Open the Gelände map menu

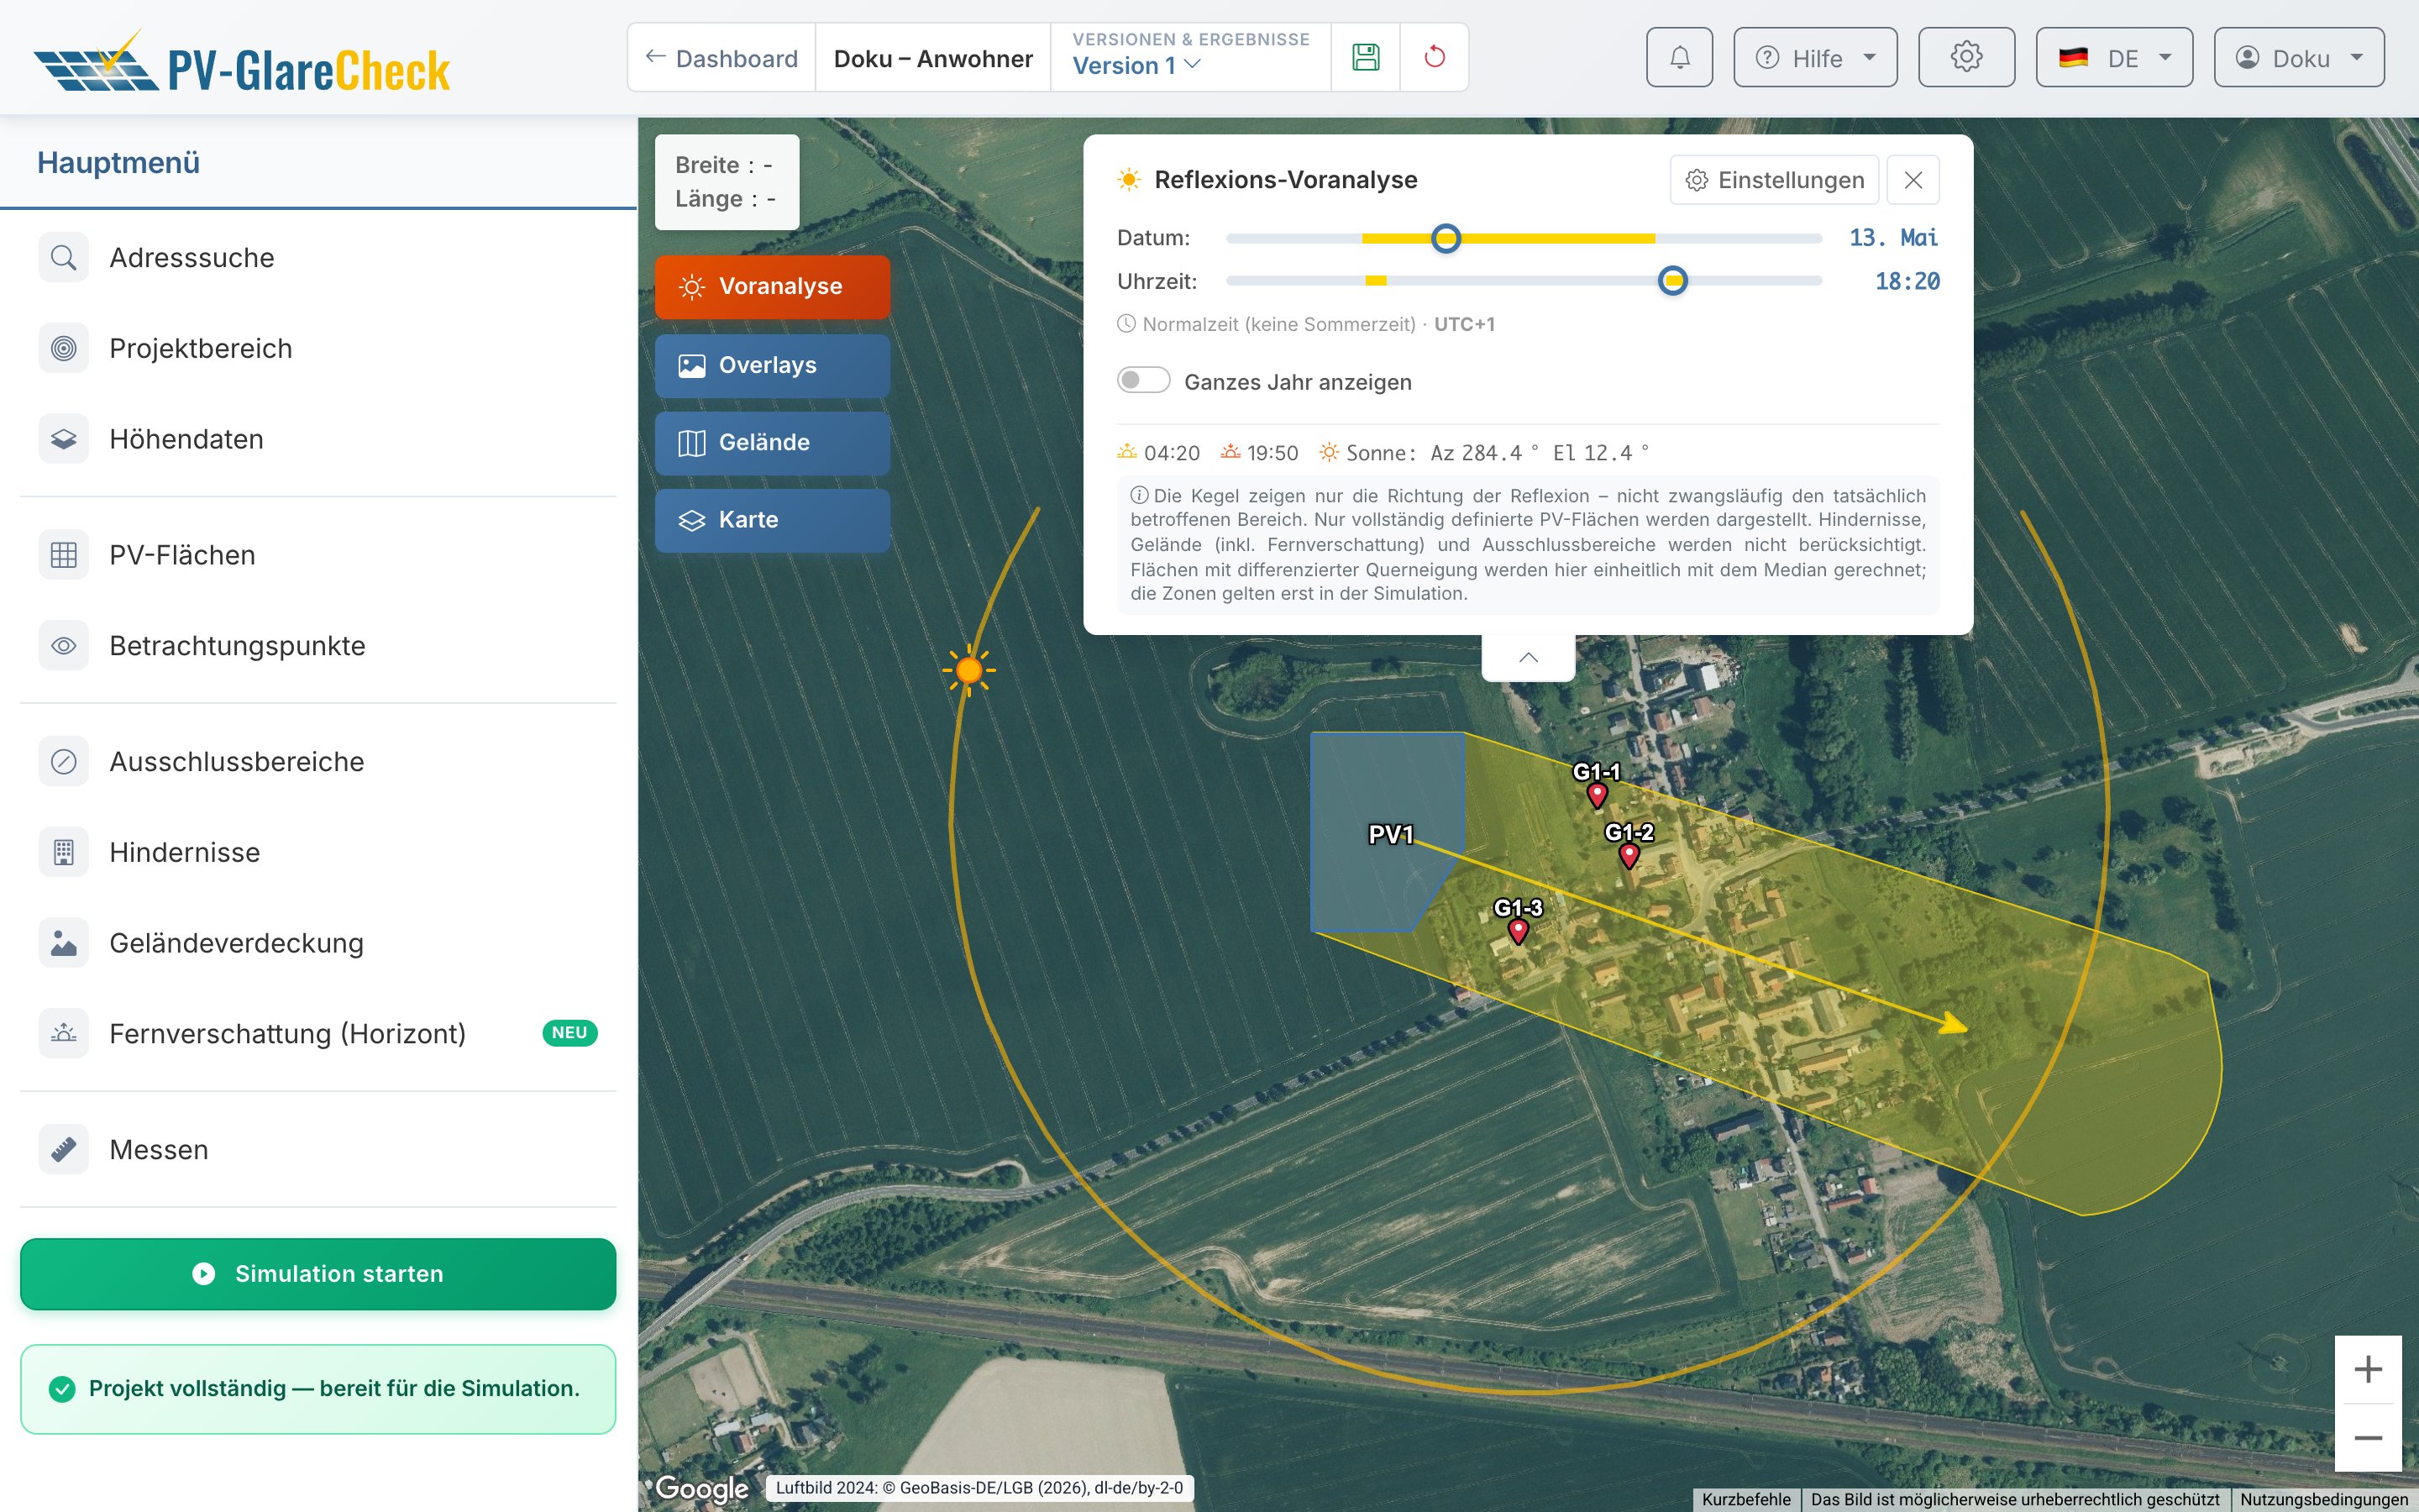coord(773,442)
